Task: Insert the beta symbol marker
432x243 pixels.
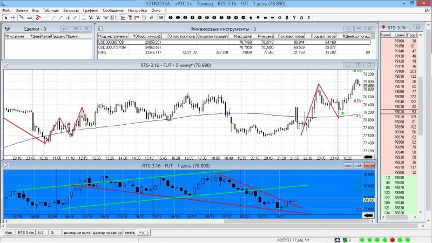Action: [x=287, y=18]
